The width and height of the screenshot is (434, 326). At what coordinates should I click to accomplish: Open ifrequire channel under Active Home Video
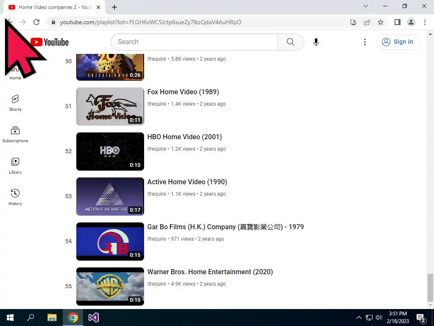[x=156, y=194]
